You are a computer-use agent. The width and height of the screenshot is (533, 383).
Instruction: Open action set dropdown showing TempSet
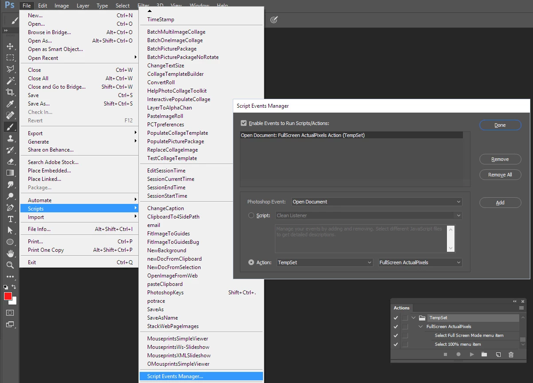(x=325, y=262)
